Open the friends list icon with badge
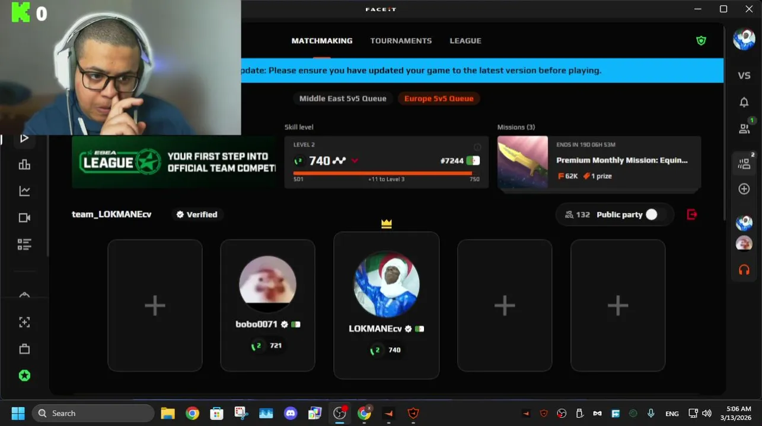 pyautogui.click(x=745, y=128)
